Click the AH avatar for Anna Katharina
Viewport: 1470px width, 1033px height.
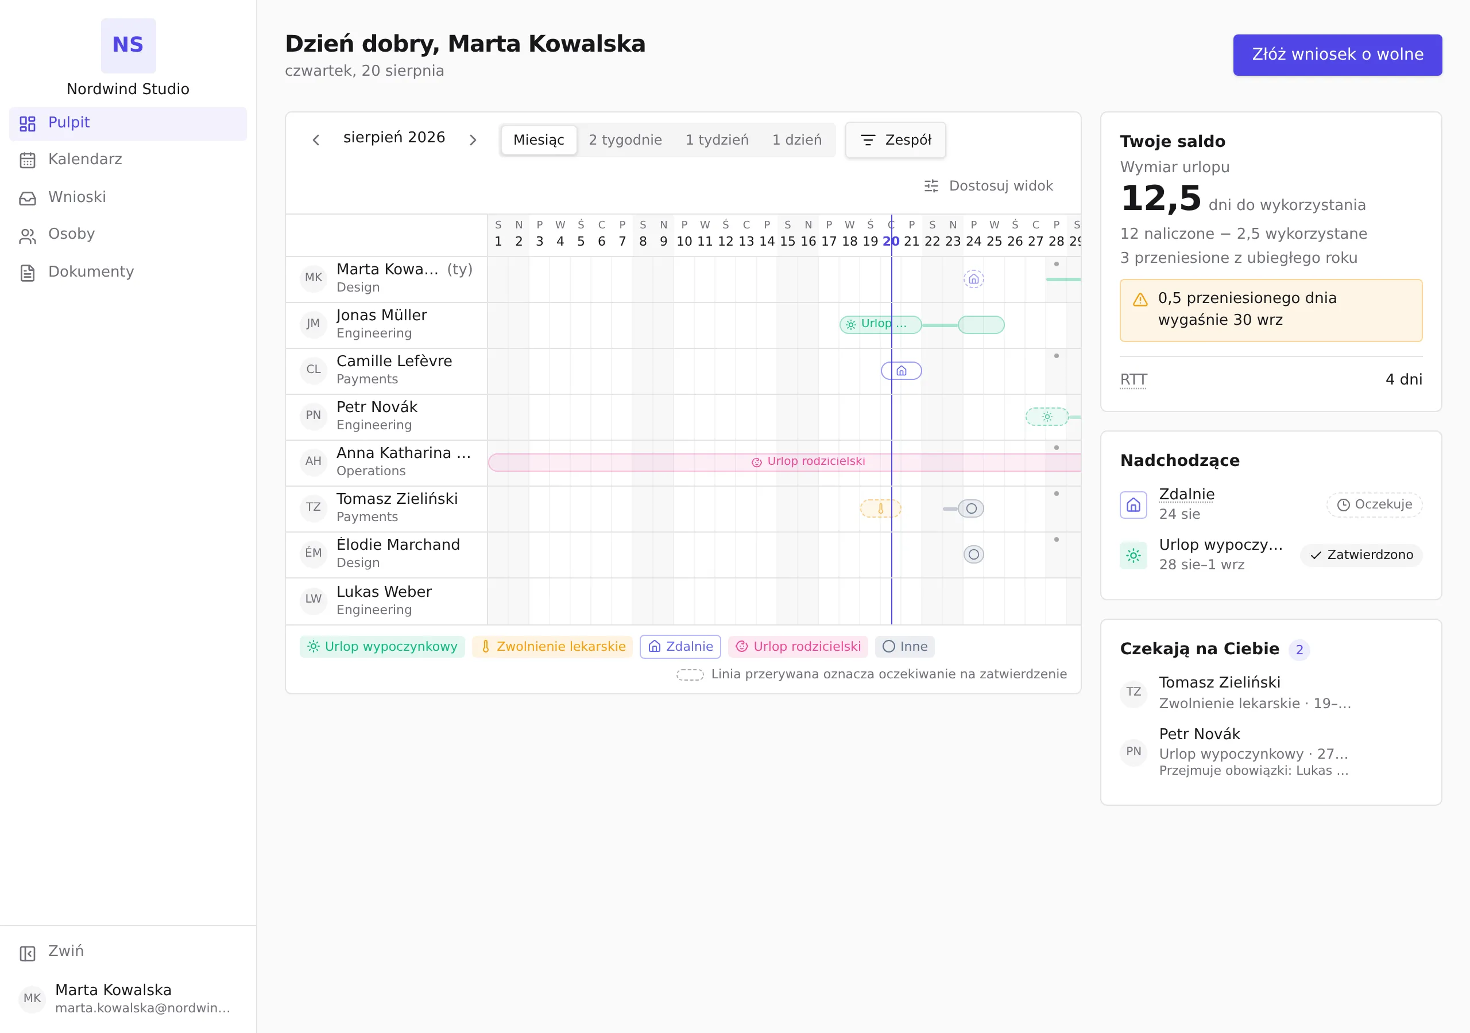pyautogui.click(x=313, y=461)
